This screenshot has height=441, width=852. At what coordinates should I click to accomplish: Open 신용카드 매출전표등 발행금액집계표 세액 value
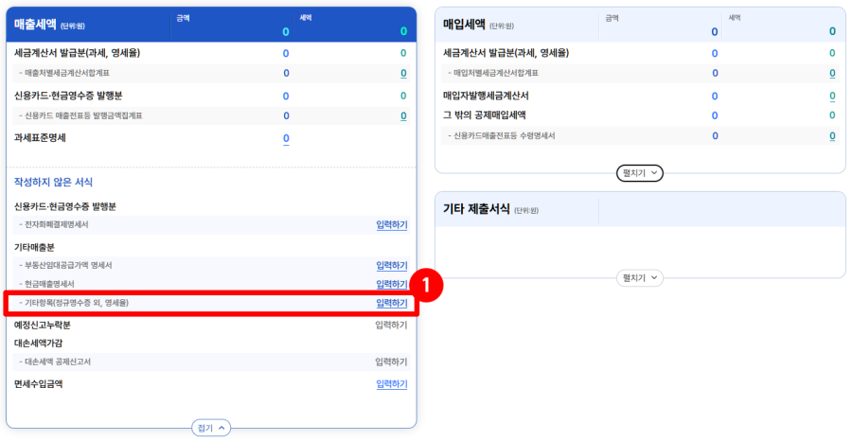403,115
